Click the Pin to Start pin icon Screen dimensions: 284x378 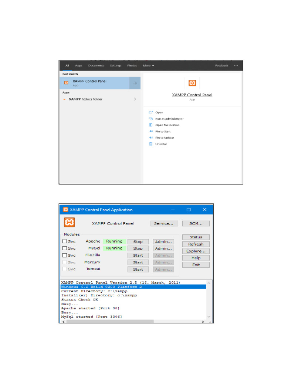pos(151,131)
